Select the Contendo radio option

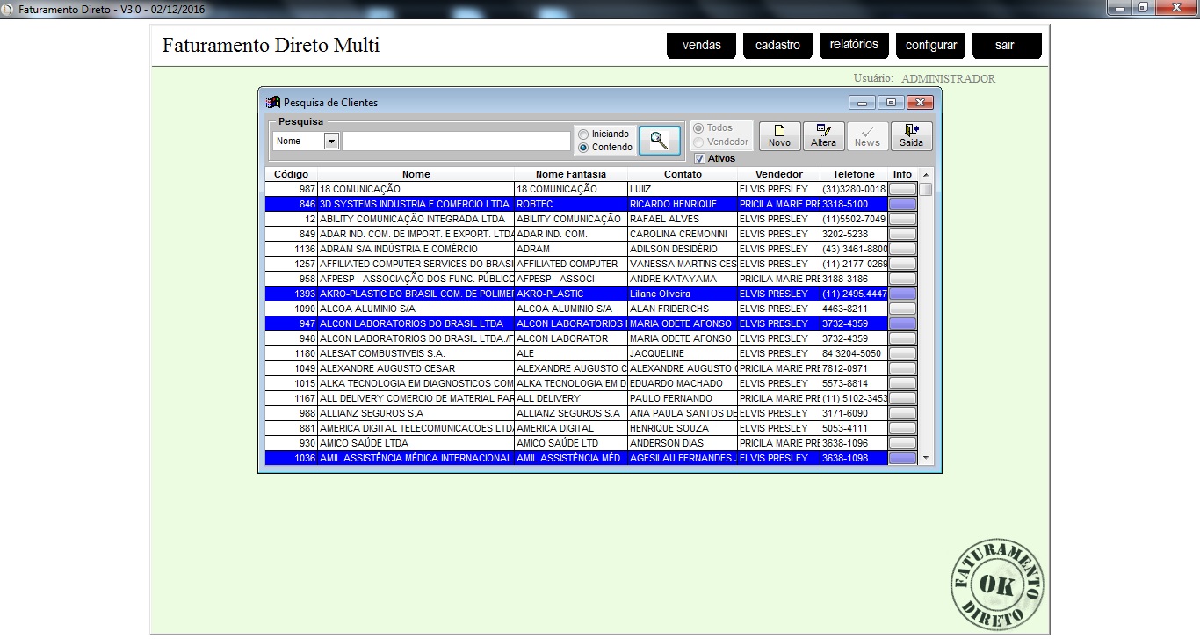(x=583, y=148)
